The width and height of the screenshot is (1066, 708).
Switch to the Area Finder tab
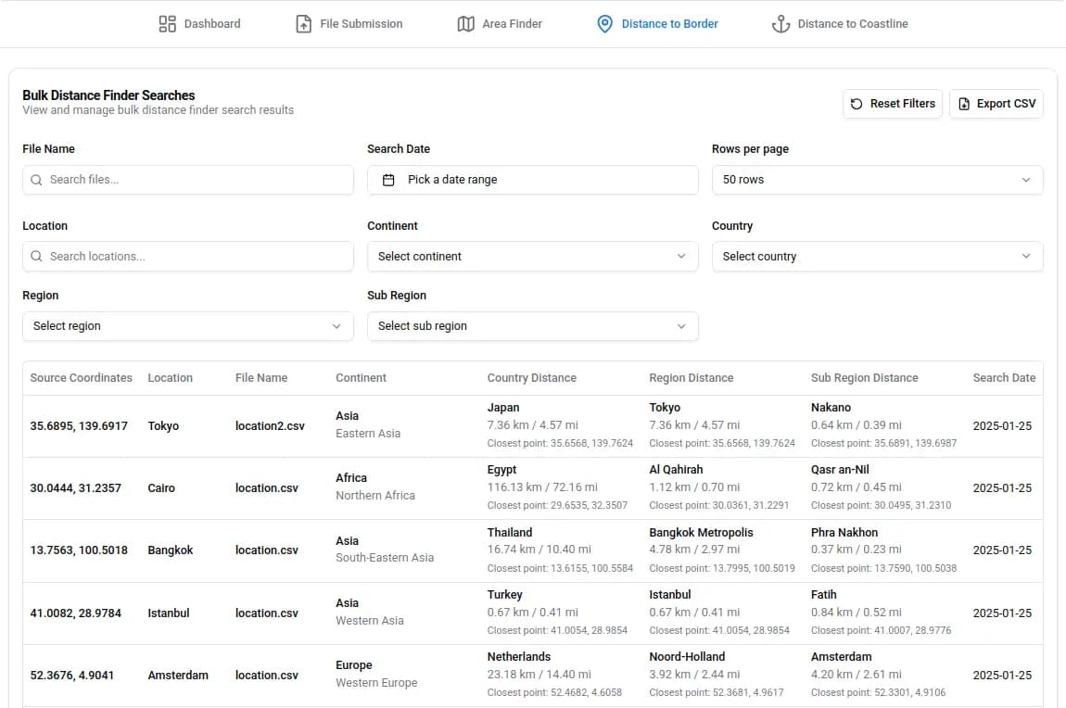[x=512, y=24]
